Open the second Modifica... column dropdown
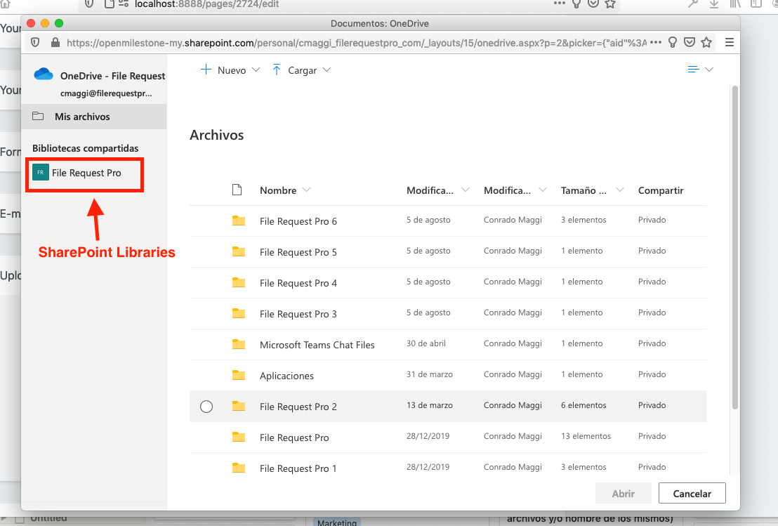Screen dimensions: 778x526 pyautogui.click(x=542, y=190)
